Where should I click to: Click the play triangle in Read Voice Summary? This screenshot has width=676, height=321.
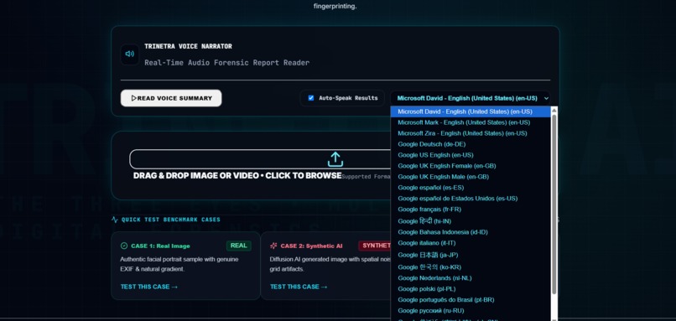coord(134,98)
